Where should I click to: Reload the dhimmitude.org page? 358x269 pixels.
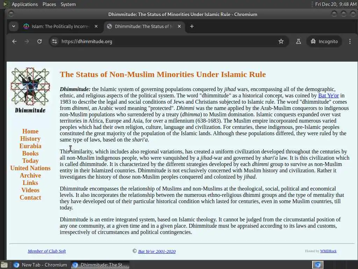[40, 41]
